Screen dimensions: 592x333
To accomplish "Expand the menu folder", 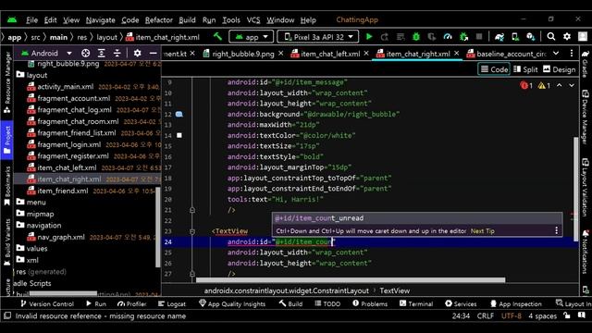I will coord(31,202).
